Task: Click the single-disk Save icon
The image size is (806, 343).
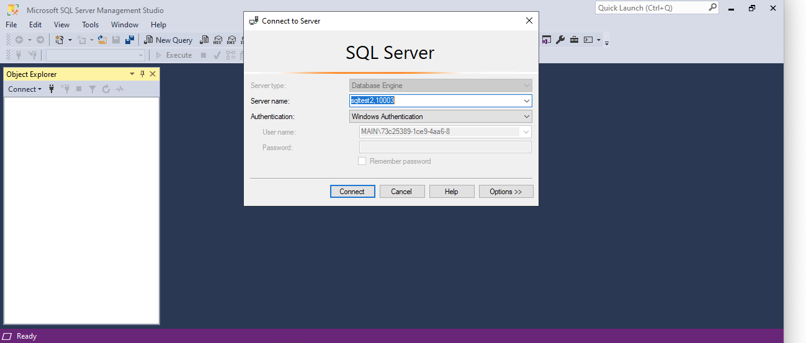Action: tap(116, 40)
